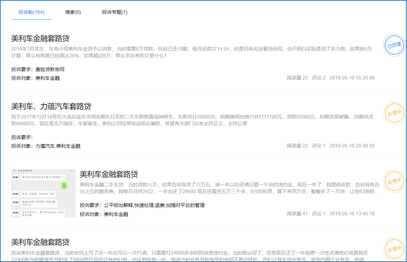Click 投诉对象：美利车金融 under chat thumbnail post
The image size is (407, 262).
coord(104,214)
